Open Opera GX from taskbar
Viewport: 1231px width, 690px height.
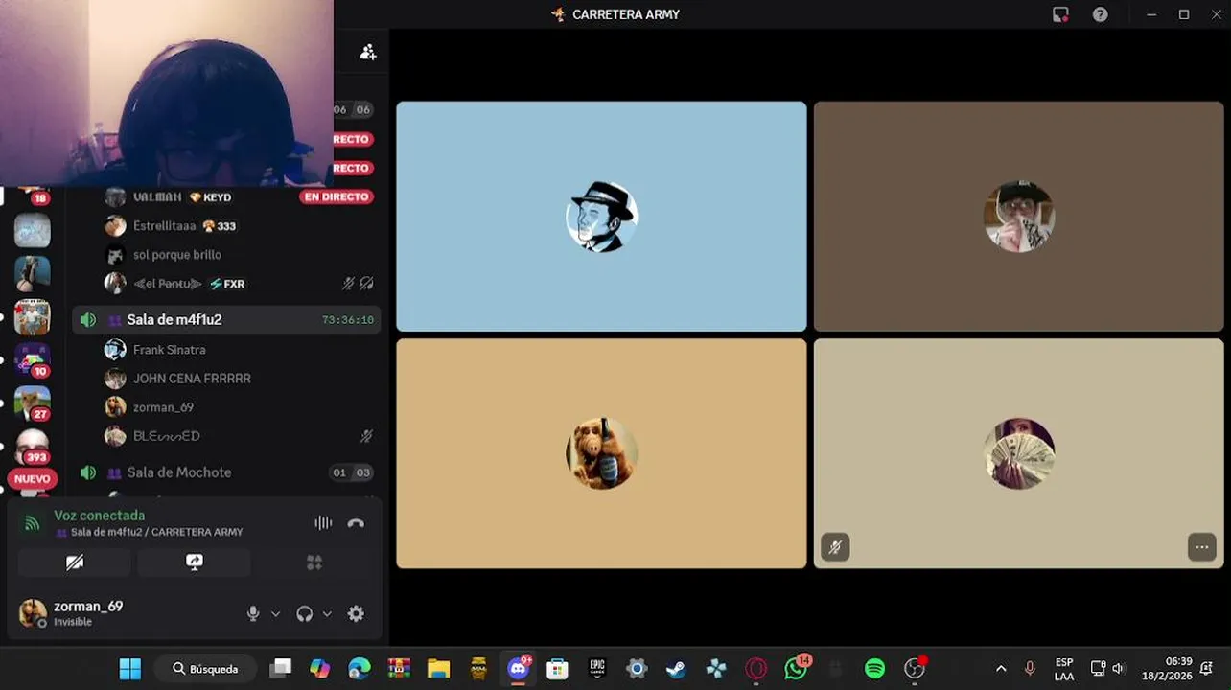pos(755,669)
